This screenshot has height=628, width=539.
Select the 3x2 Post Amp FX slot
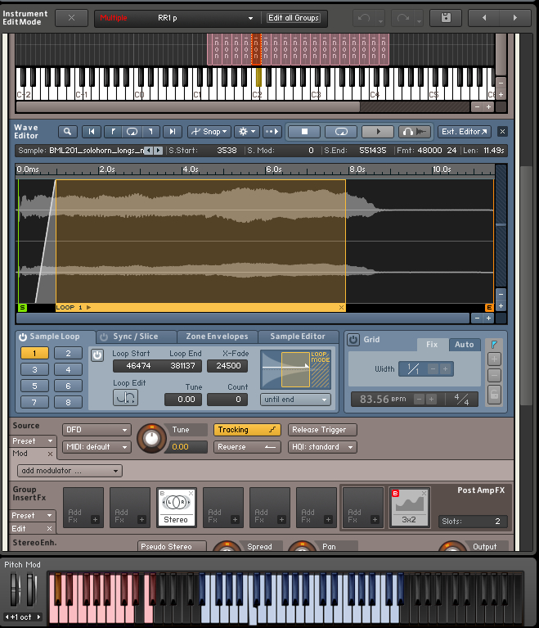tap(409, 507)
